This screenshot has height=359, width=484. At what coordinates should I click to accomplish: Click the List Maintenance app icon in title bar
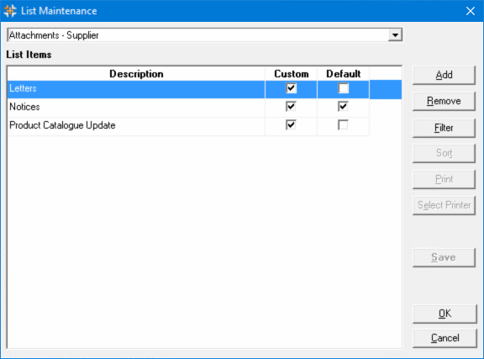click(10, 11)
